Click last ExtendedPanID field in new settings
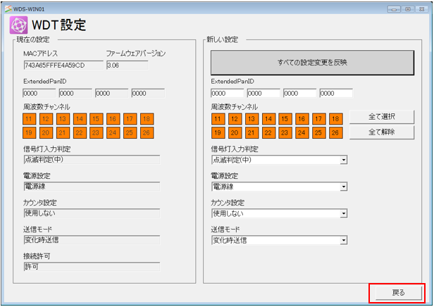The image size is (434, 307). click(335, 93)
